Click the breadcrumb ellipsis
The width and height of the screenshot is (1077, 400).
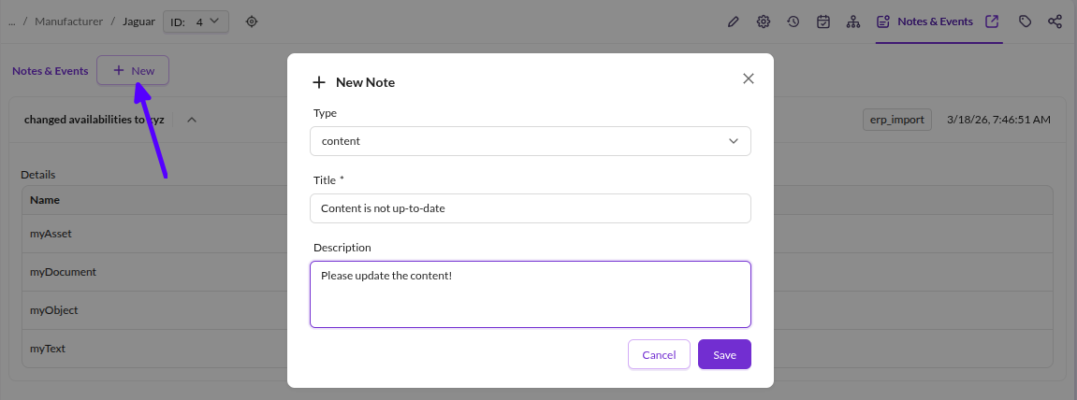11,21
